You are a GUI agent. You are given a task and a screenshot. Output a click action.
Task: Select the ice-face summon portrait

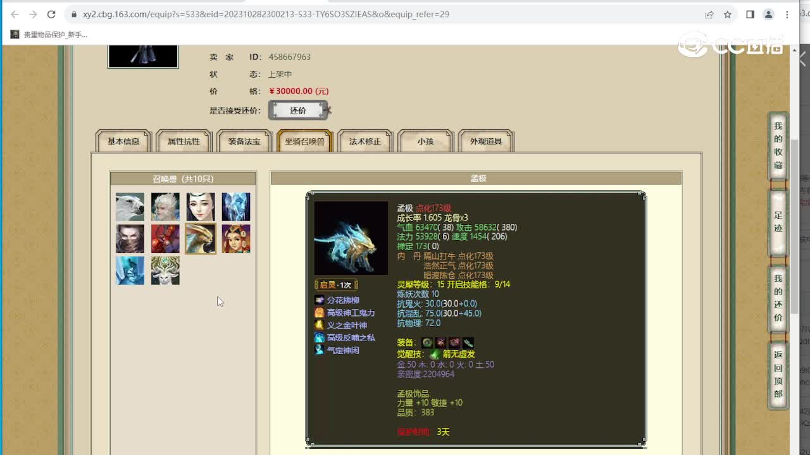(236, 207)
